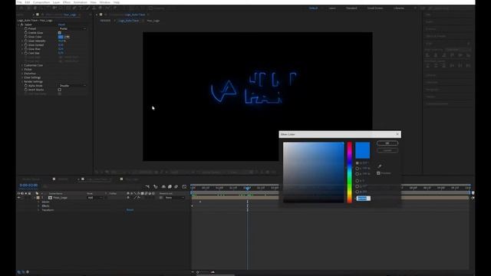The height and width of the screenshot is (276, 491).
Task: Click inside the saturation-brightness color field
Action: (x=314, y=172)
